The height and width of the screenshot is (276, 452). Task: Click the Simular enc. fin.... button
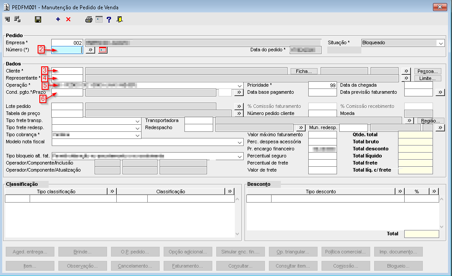(x=241, y=252)
